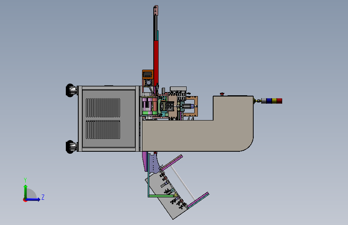
Task: Pick the upper black caster wheel
Action: [70, 90]
